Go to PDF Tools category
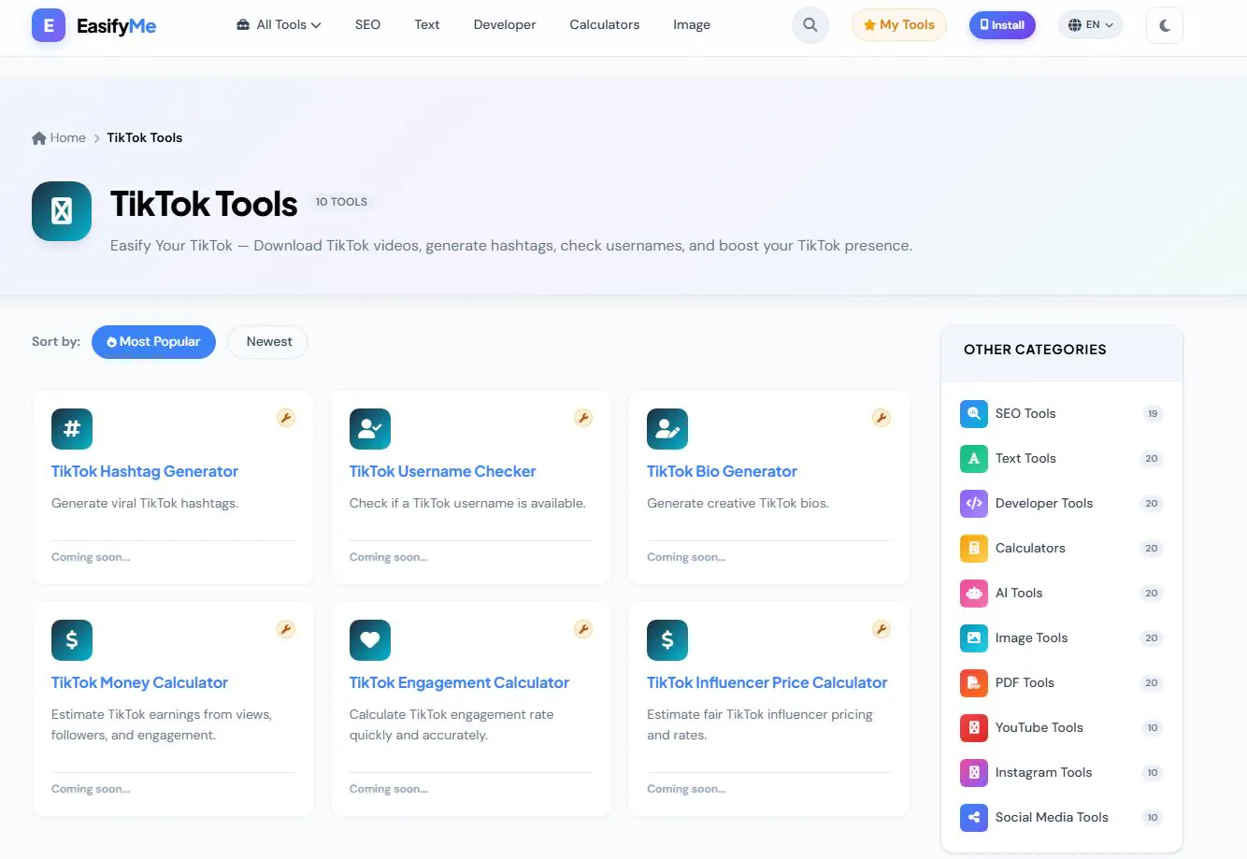Screen dimensions: 1247x859 coord(1062,683)
